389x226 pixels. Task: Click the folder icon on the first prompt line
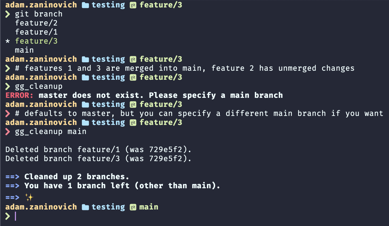click(85, 5)
